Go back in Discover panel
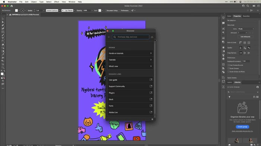The height and width of the screenshot is (146, 261). tap(109, 37)
